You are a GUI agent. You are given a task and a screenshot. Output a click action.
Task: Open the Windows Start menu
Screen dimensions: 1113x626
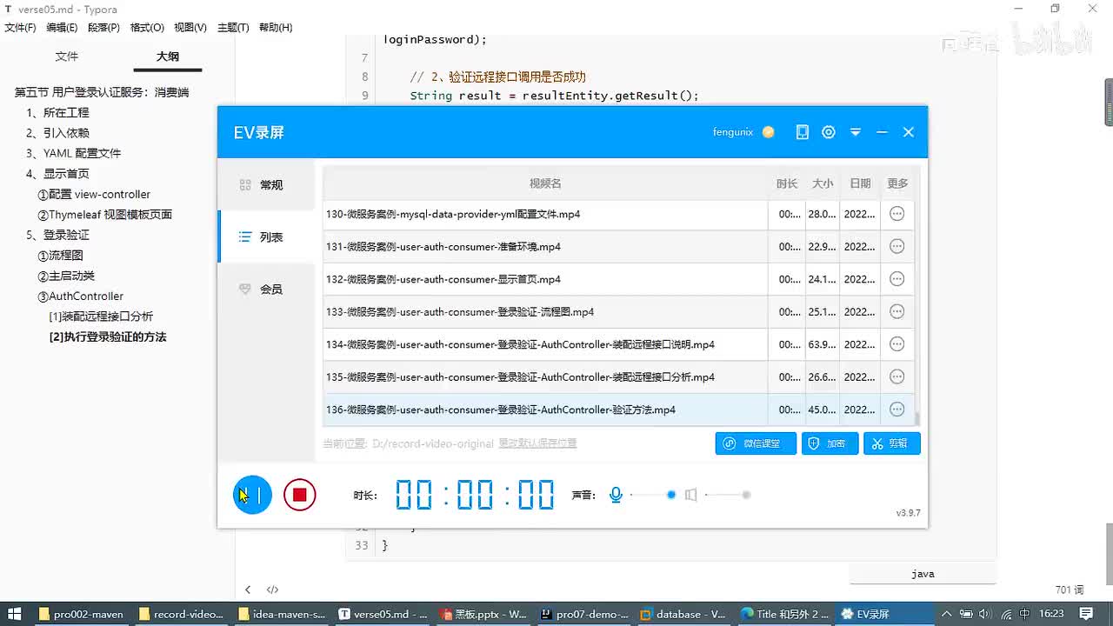pos(15,614)
